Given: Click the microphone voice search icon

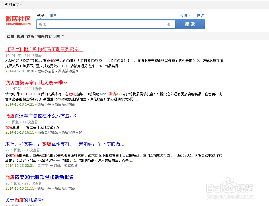Looking at the screenshot, I should coord(169,25).
